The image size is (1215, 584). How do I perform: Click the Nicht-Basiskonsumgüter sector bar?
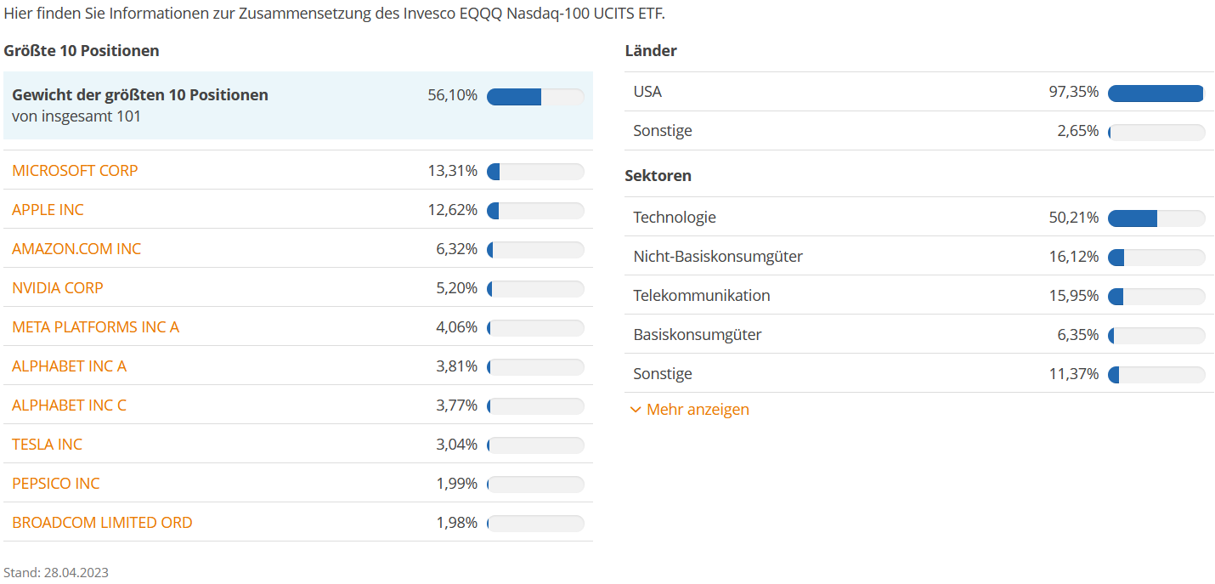[1156, 258]
